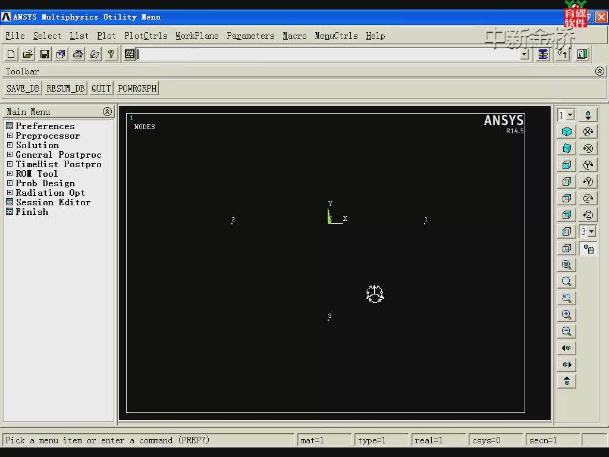609x457 pixels.
Task: Toggle Dynamic Model Mode mouse icon
Action: point(588,249)
